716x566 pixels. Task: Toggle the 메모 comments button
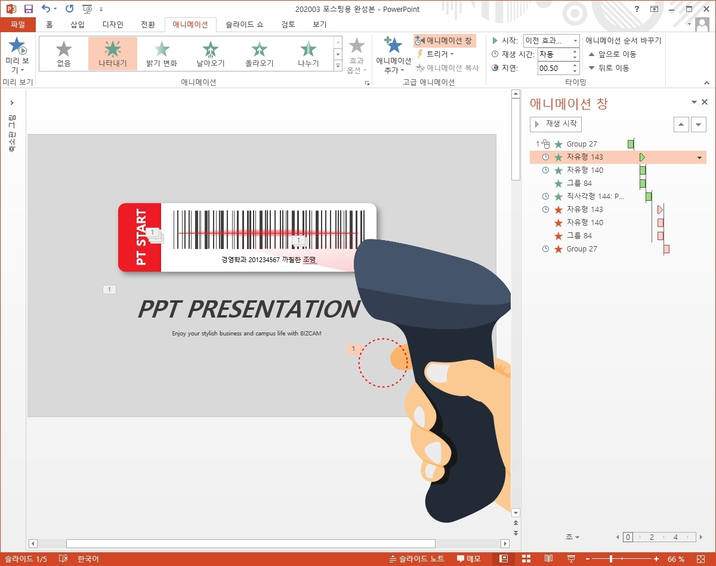point(469,559)
